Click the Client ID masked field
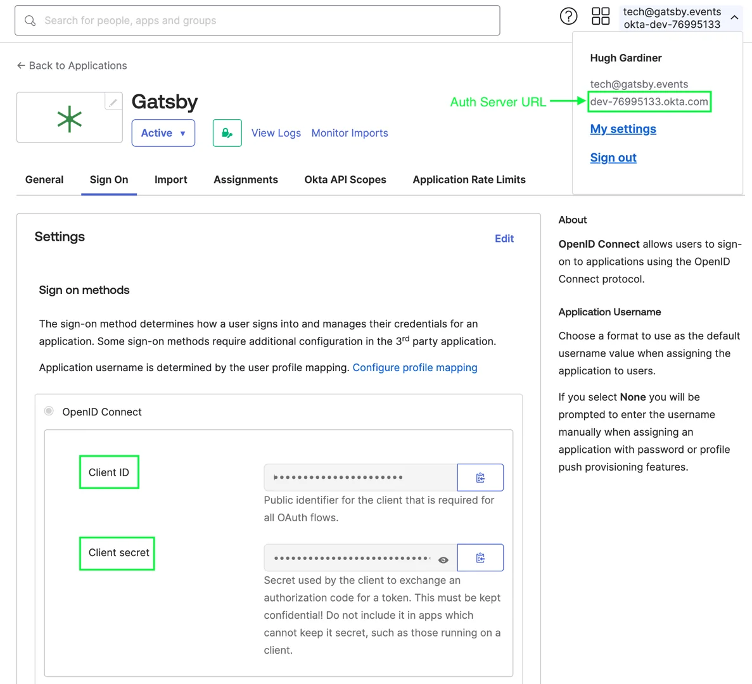 (x=360, y=478)
